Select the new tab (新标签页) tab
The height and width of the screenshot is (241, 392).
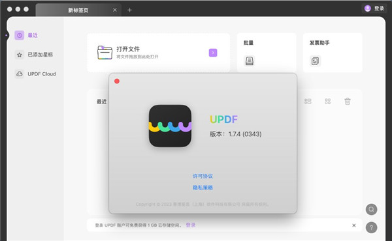[78, 10]
